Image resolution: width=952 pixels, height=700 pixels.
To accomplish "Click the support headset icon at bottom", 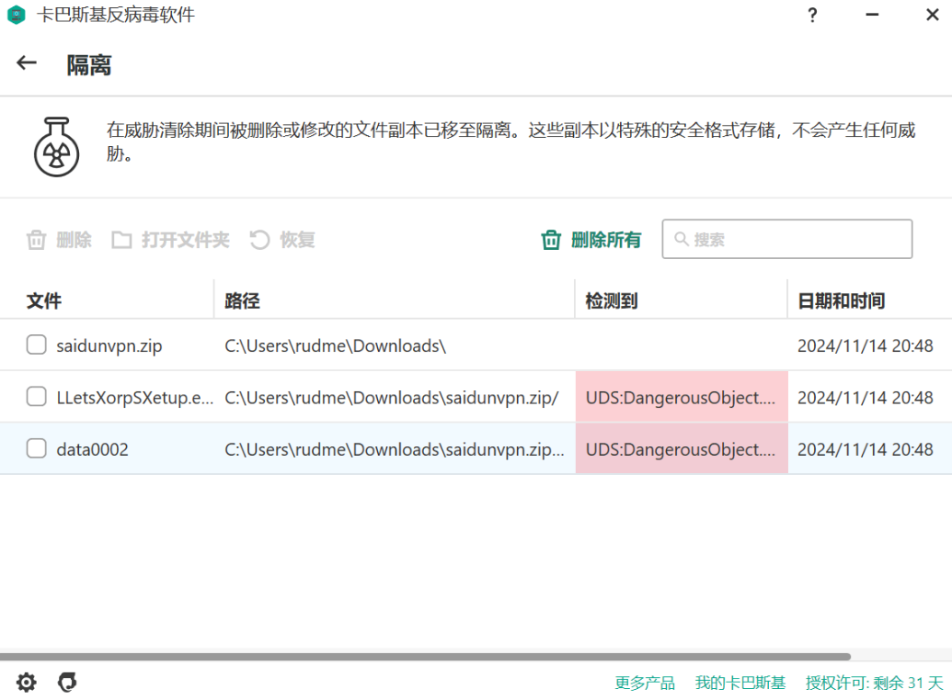I will pyautogui.click(x=67, y=683).
